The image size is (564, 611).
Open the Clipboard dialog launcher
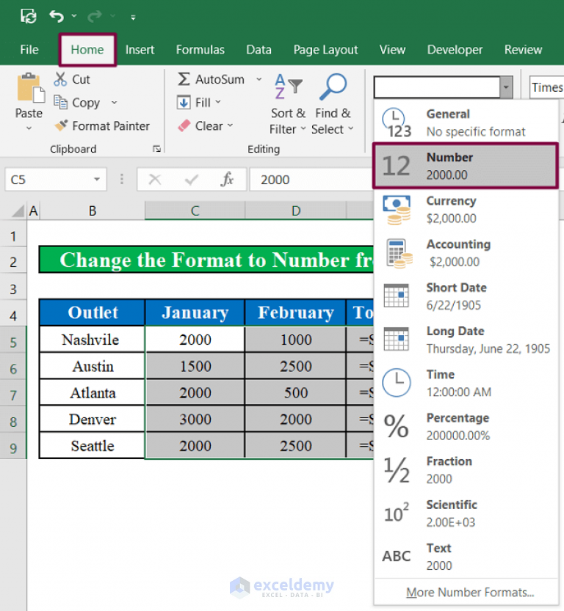pyautogui.click(x=157, y=148)
